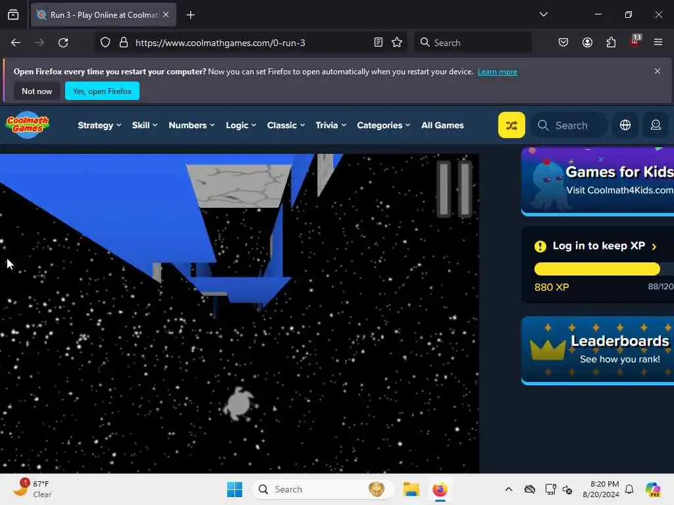This screenshot has width=674, height=505.
Task: Open the Firefox hamburger menu
Action: point(658,42)
